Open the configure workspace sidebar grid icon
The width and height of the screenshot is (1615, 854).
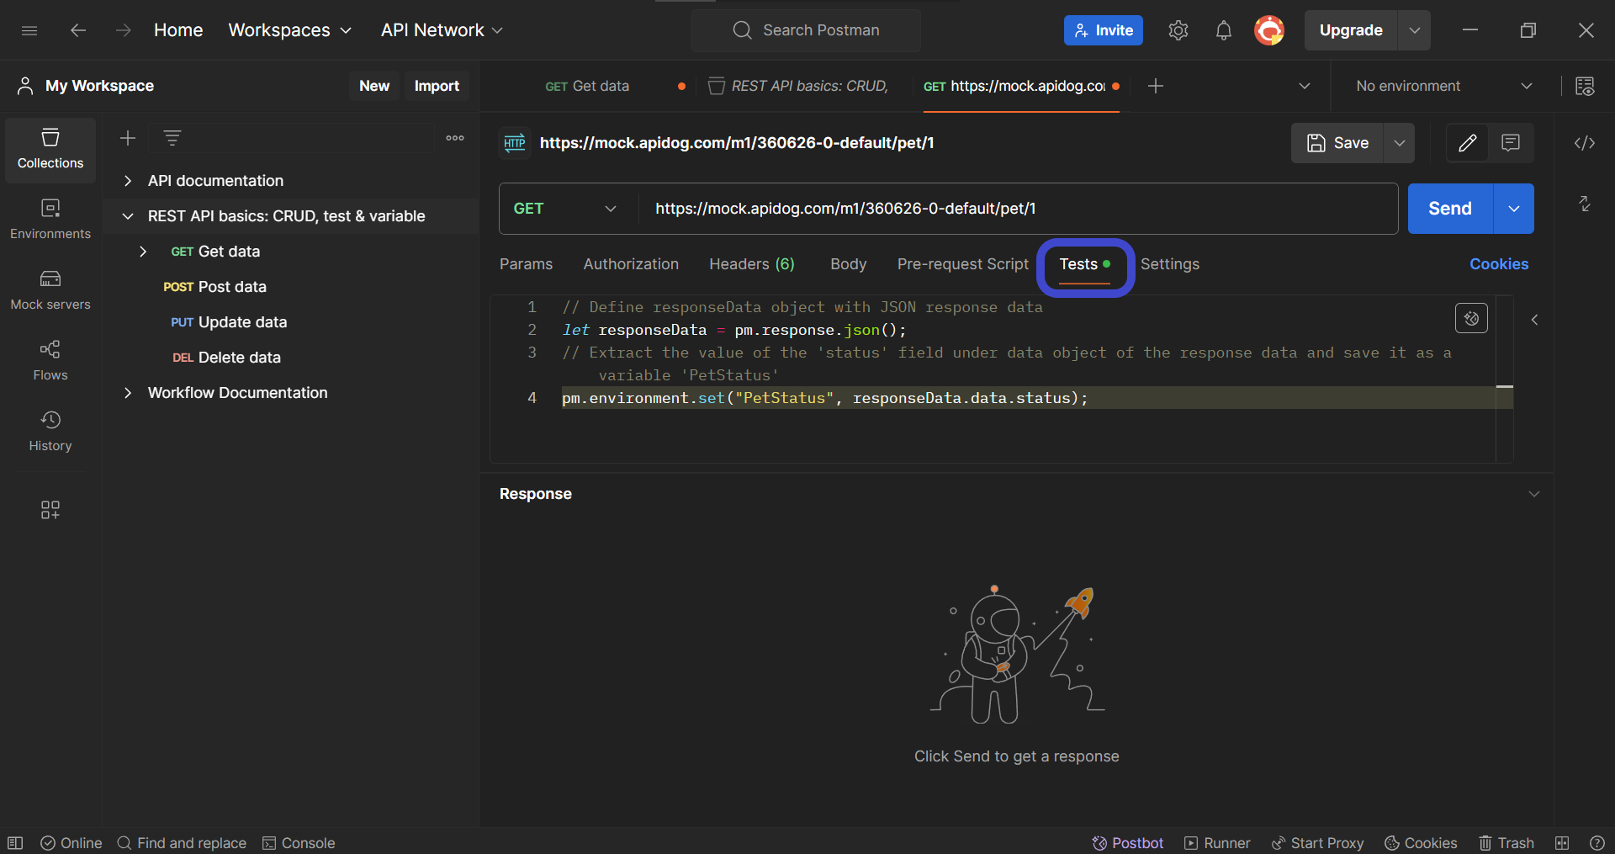point(50,510)
